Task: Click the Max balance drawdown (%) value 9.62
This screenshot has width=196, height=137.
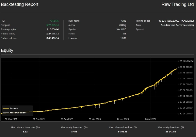Action: coord(25,131)
